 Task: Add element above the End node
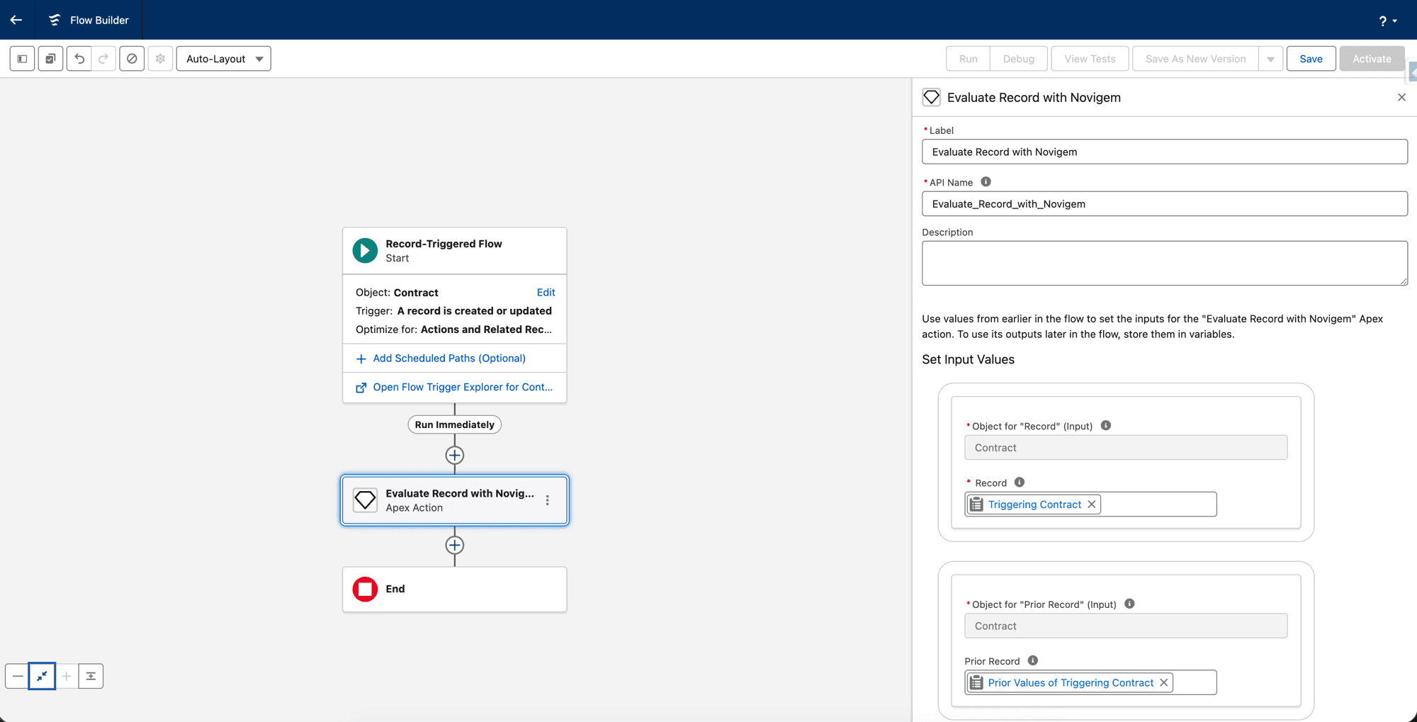[455, 545]
